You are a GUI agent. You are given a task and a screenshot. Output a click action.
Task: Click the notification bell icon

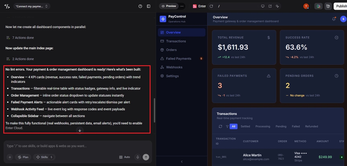click(x=334, y=19)
